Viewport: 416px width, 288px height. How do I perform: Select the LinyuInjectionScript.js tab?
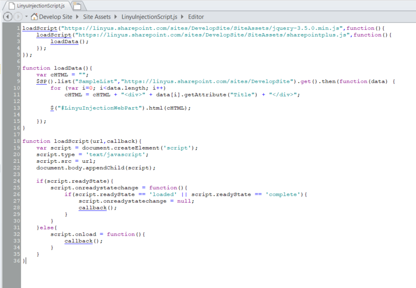(37, 5)
